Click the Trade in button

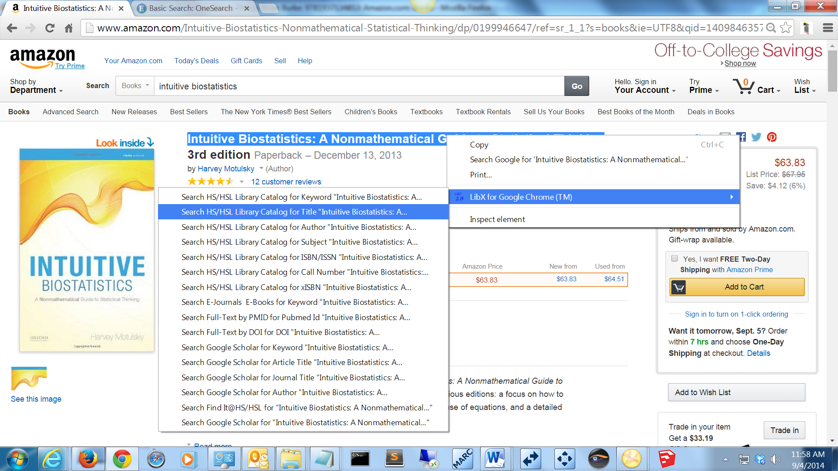click(784, 430)
